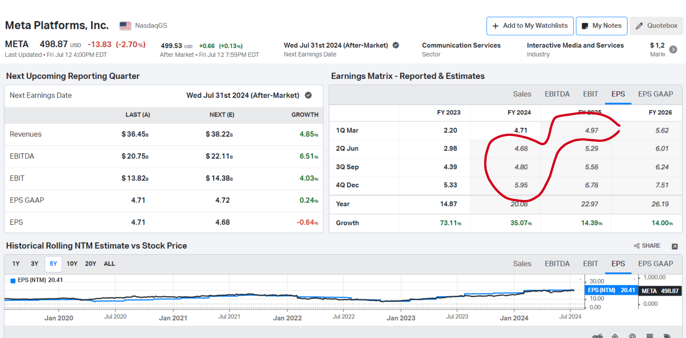Click the after-market price 499.53
The width and height of the screenshot is (686, 338).
[x=171, y=46]
